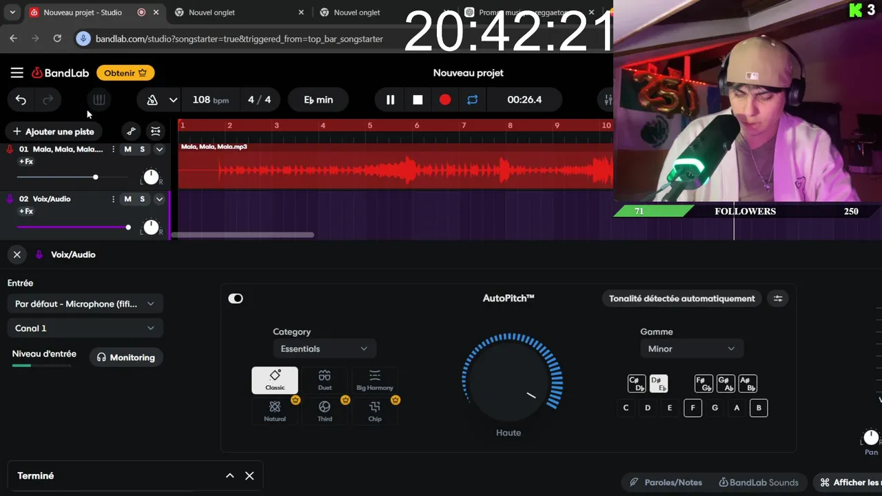
Task: Close the Voix/Audio panel
Action: tap(17, 255)
